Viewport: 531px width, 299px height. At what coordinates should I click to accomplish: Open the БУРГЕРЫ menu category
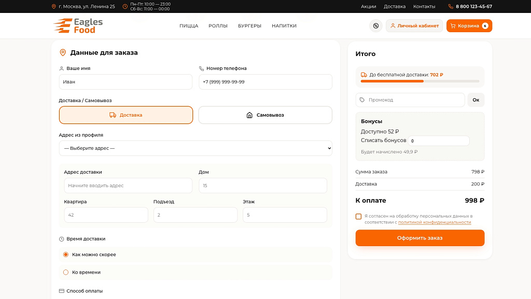pos(249,26)
